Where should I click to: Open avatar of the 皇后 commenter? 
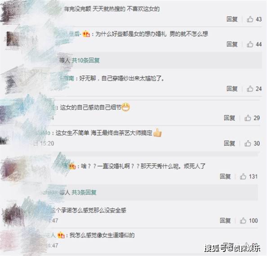(x=13, y=39)
